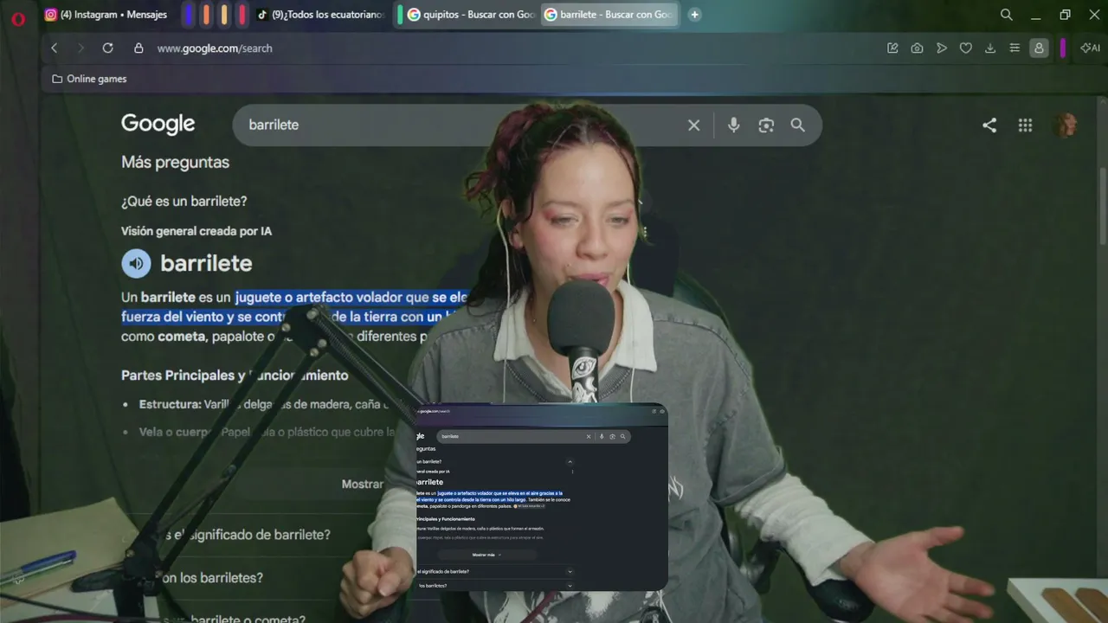The image size is (1108, 623).
Task: Click the purple workspace strip in toolbar
Action: coord(1062,48)
